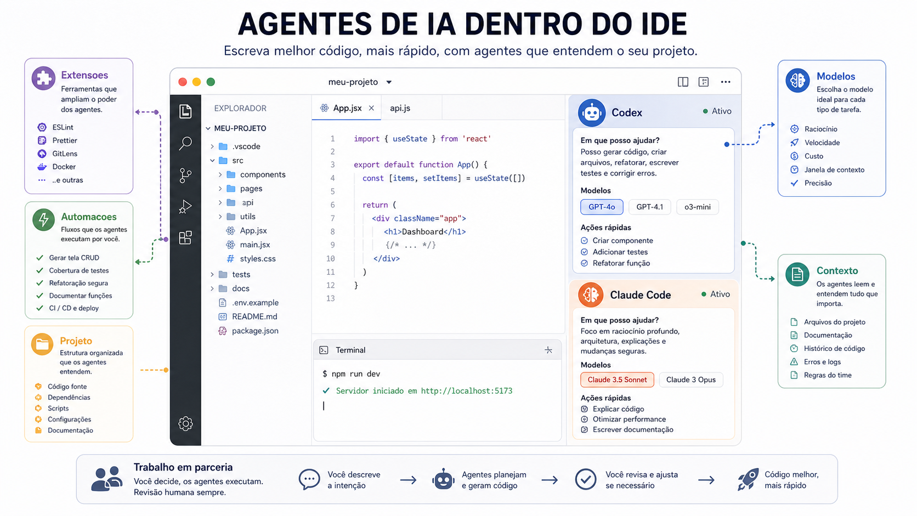Toggle split editor layout icon
The height and width of the screenshot is (516, 917).
tap(683, 82)
